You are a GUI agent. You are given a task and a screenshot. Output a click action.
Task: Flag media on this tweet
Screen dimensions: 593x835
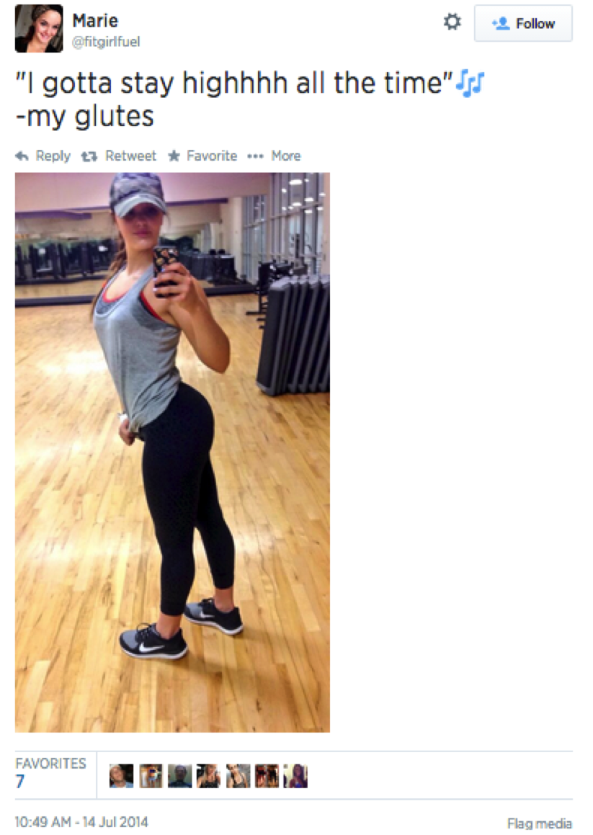click(x=539, y=823)
